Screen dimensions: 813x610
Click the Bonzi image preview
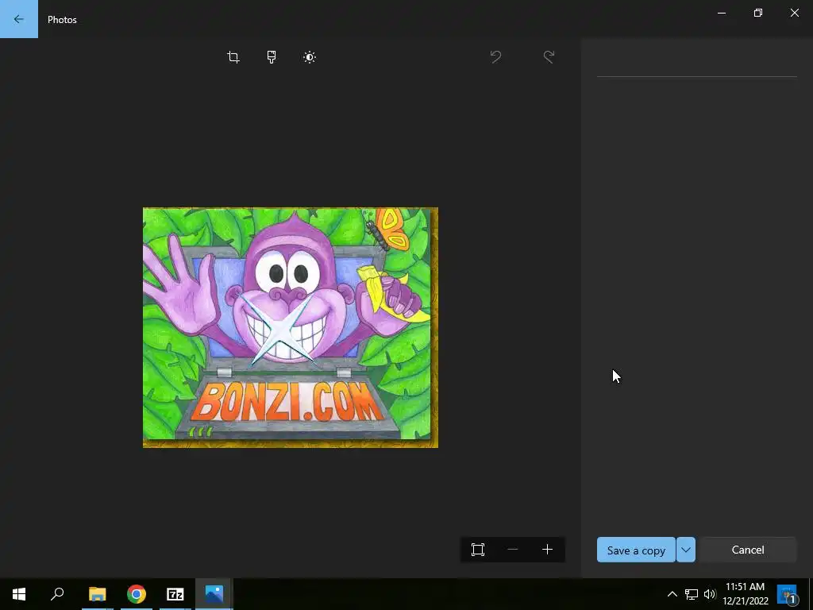(291, 327)
